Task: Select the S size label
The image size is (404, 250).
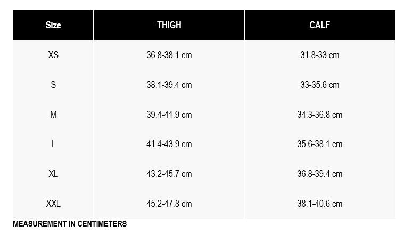Action: click(53, 85)
